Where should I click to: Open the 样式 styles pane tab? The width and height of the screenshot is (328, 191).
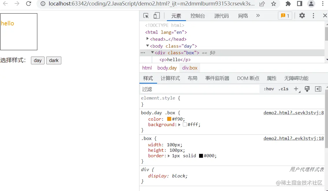point(148,78)
